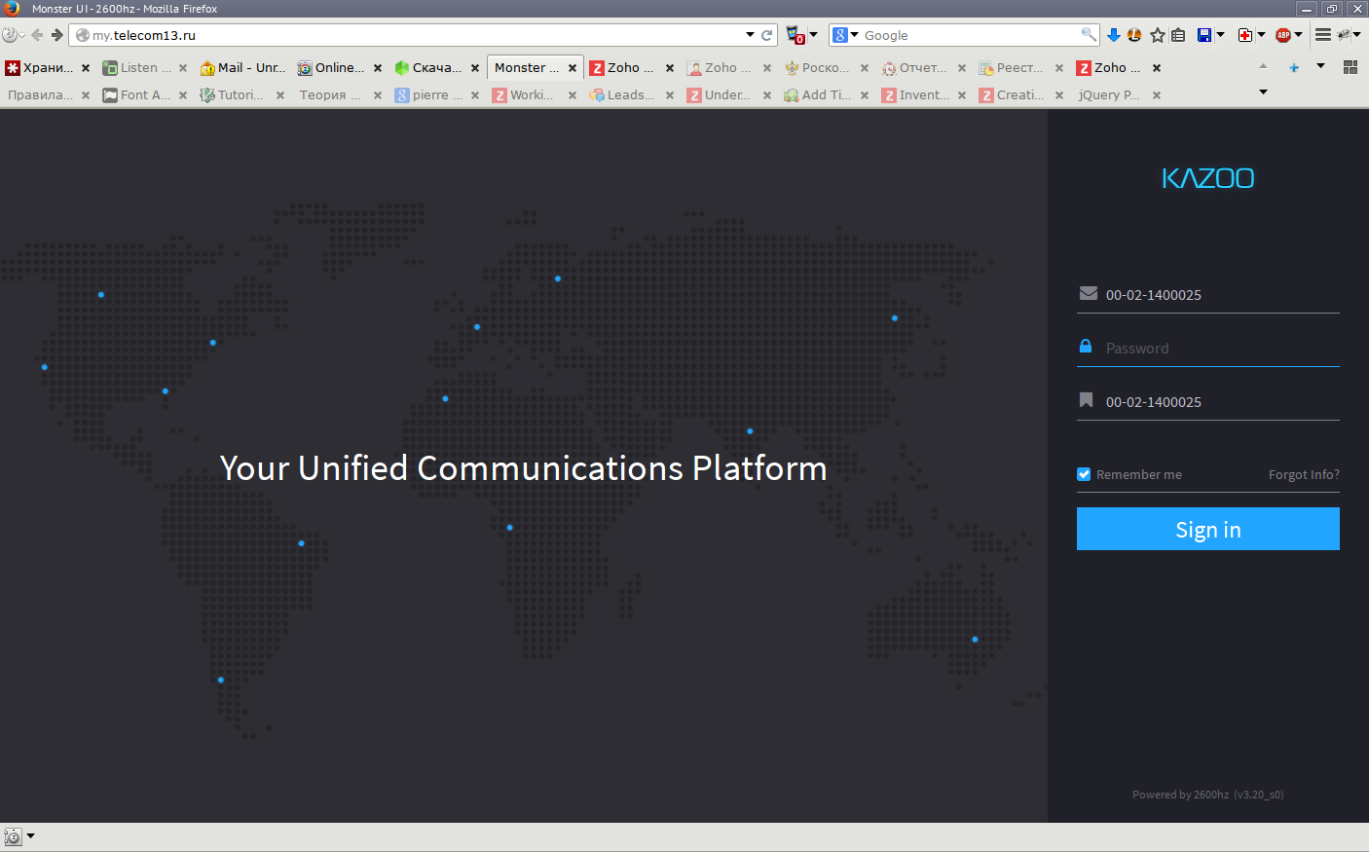This screenshot has width=1369, height=852.
Task: Click the top 00-02-1400025 field with envelope icon
Action: (1208, 294)
